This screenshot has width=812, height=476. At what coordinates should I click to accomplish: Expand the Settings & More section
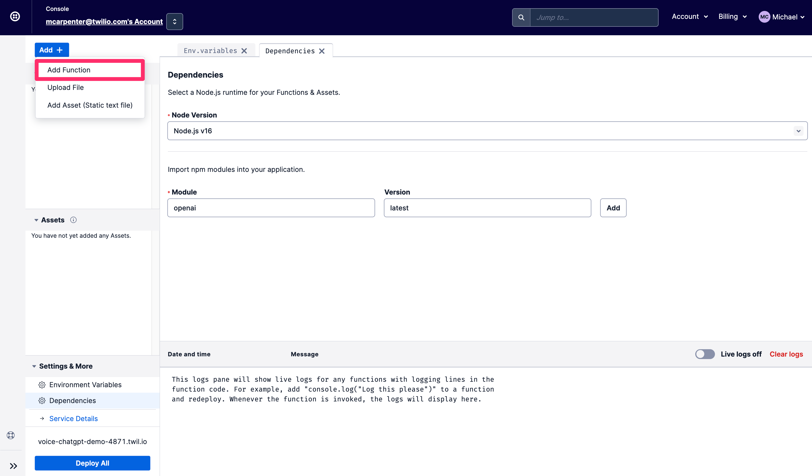[65, 366]
